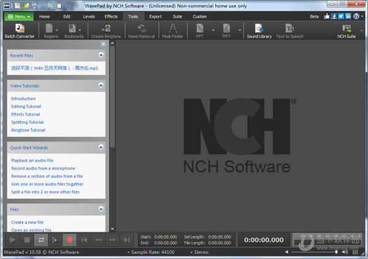This screenshot has height=259, width=368.
Task: Open the Batch Converter tool
Action: pyautogui.click(x=19, y=31)
